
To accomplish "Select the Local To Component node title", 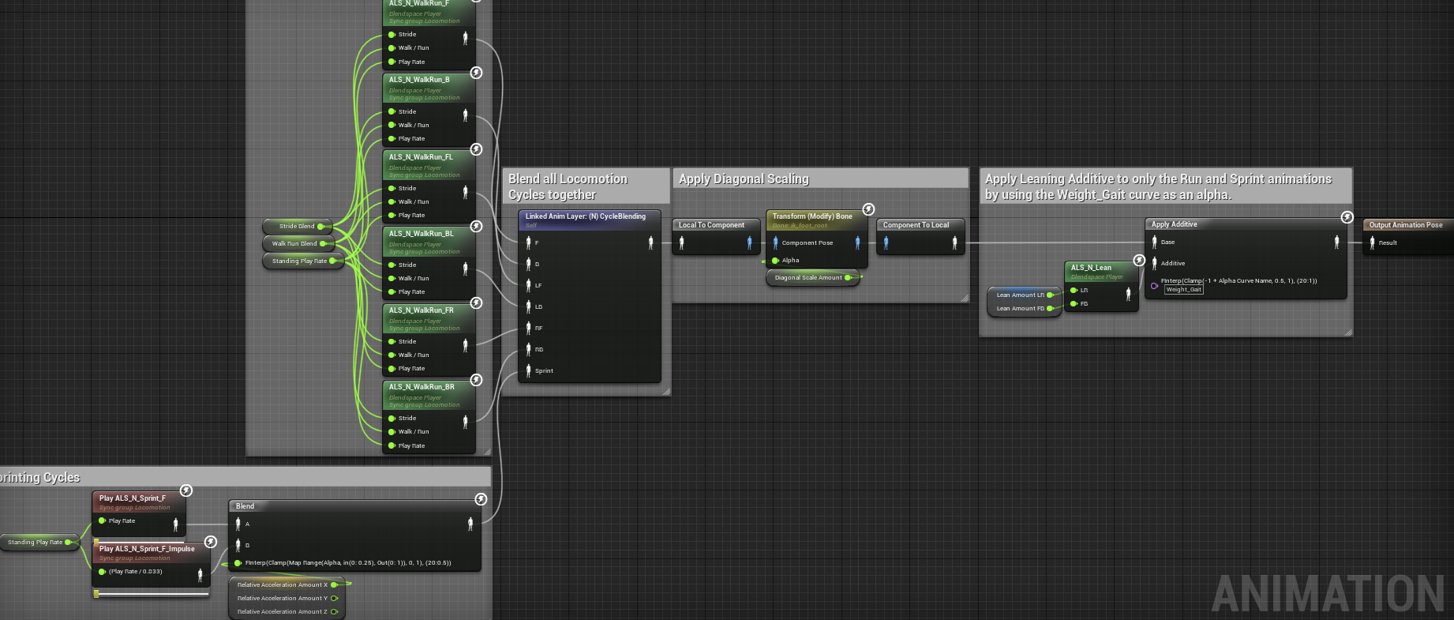I will pyautogui.click(x=711, y=225).
